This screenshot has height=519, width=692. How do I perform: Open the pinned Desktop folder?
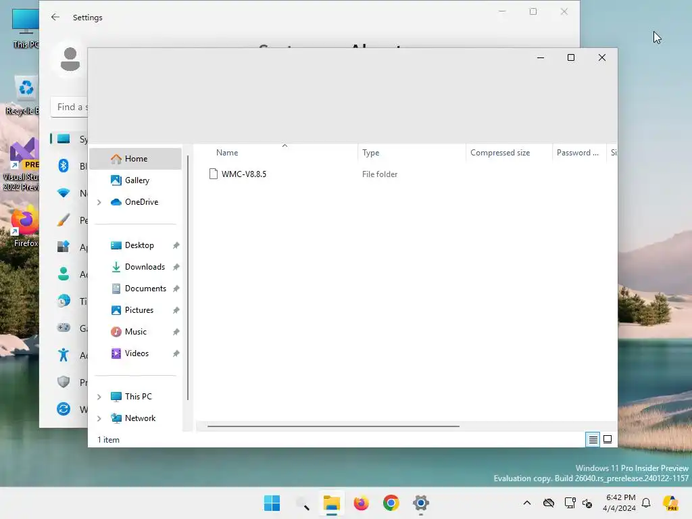[x=139, y=245]
